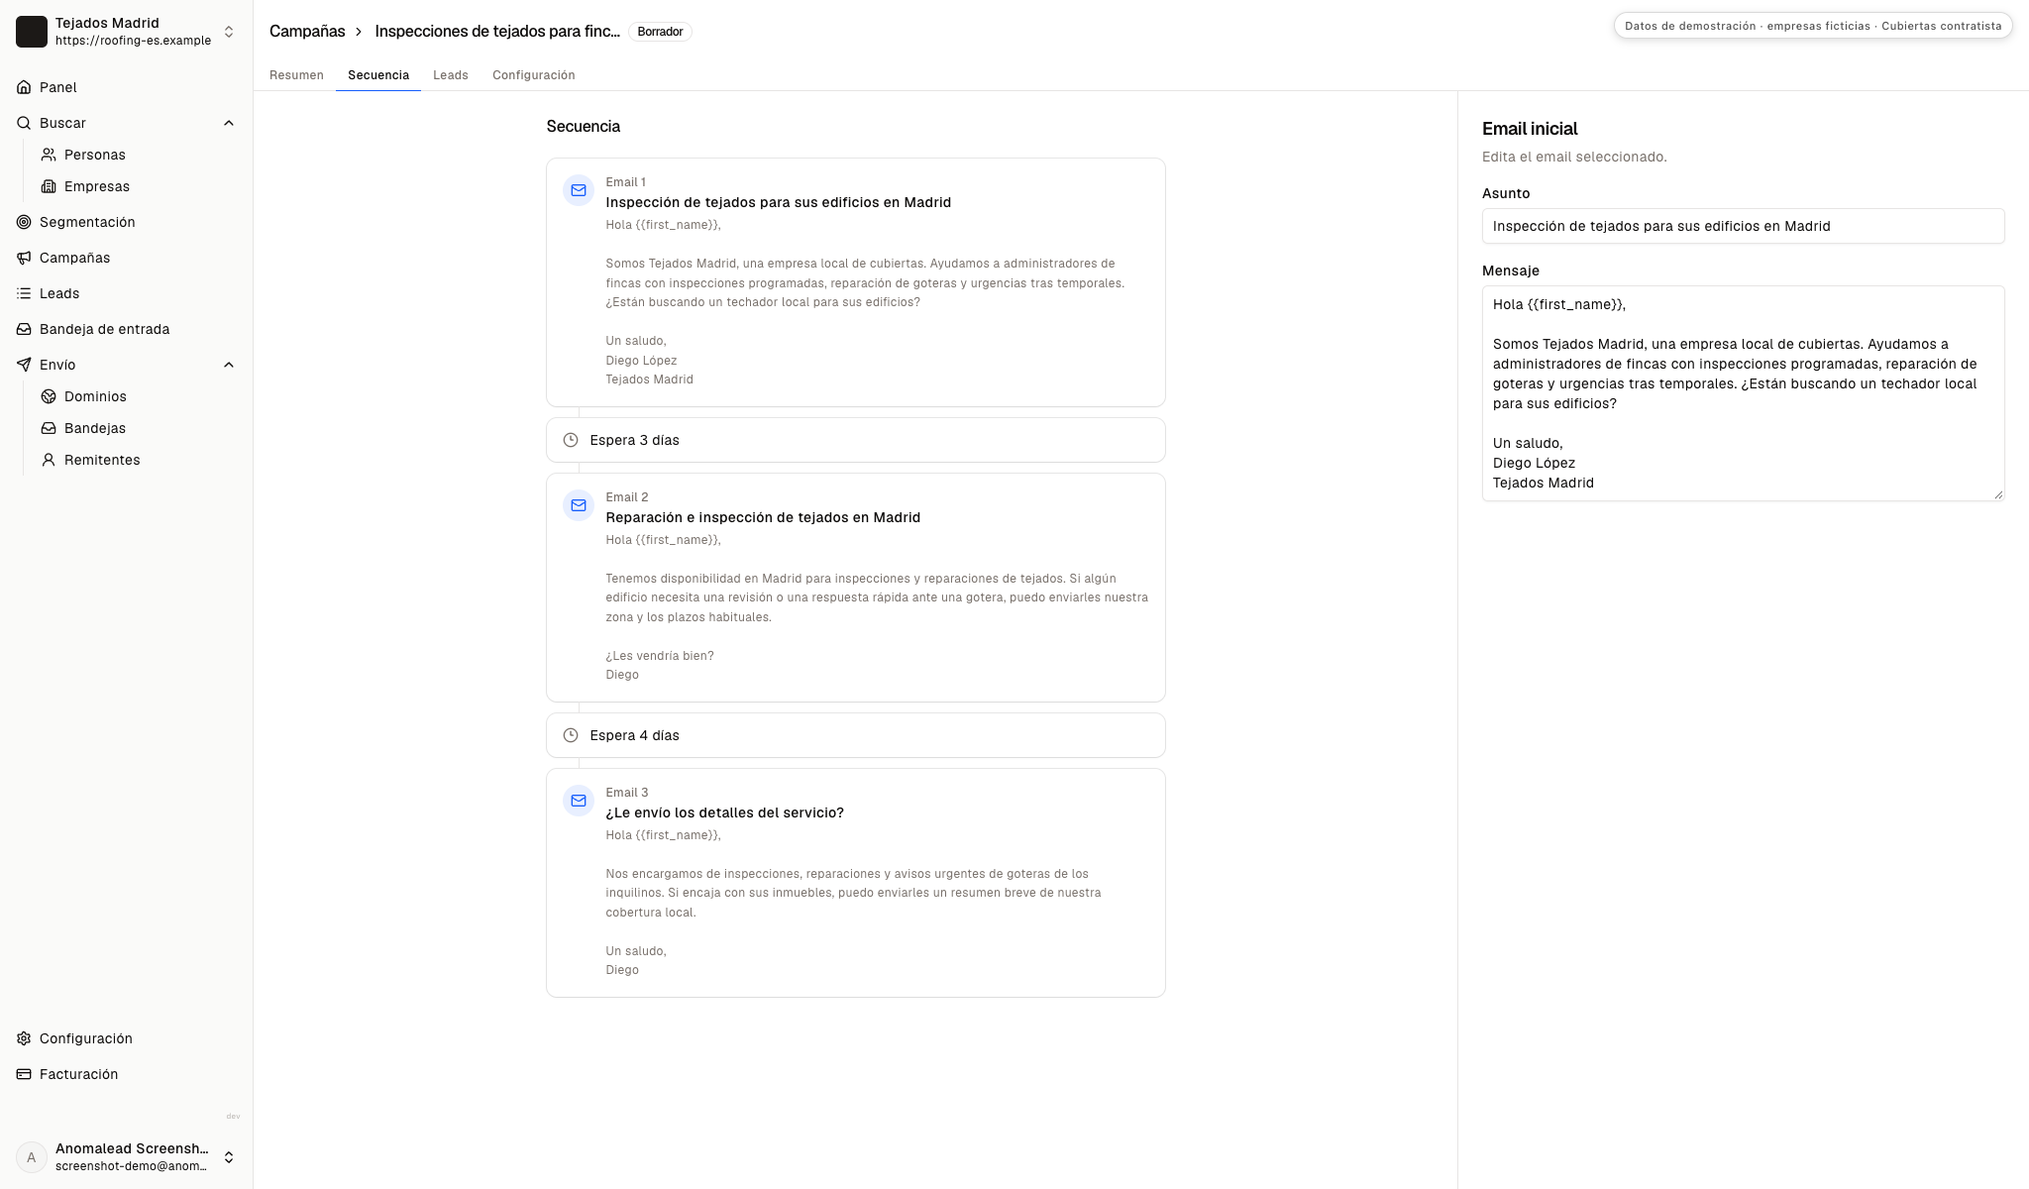Collapse the Buscar section chevron
The image size is (2029, 1189).
(x=229, y=123)
